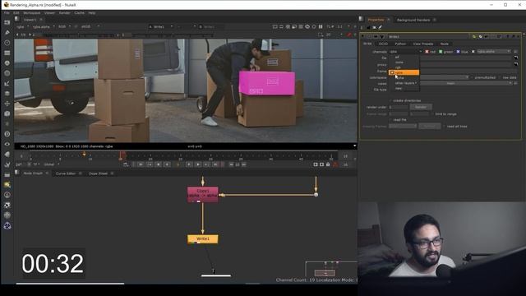Screen dimensions: 526x296
Task: Browse for proxy path folder icon
Action: 515,64
